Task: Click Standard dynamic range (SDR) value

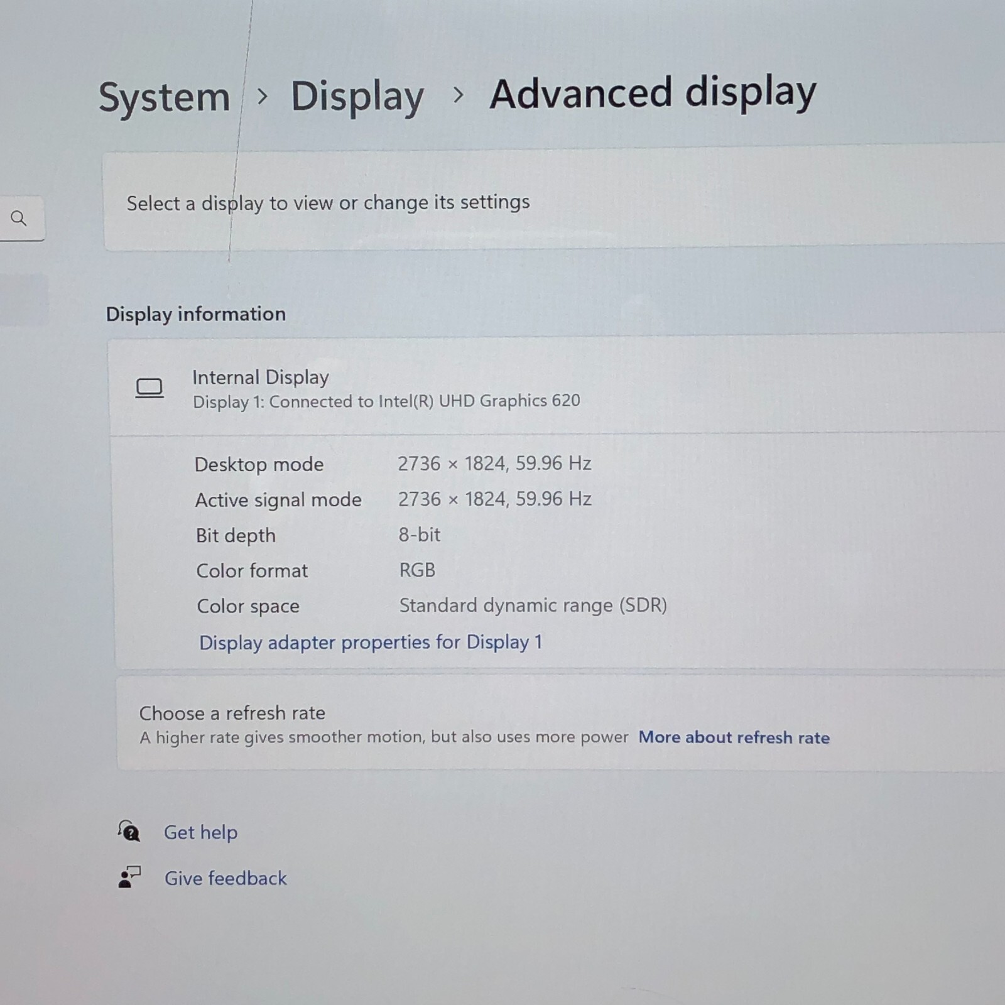Action: pos(533,606)
